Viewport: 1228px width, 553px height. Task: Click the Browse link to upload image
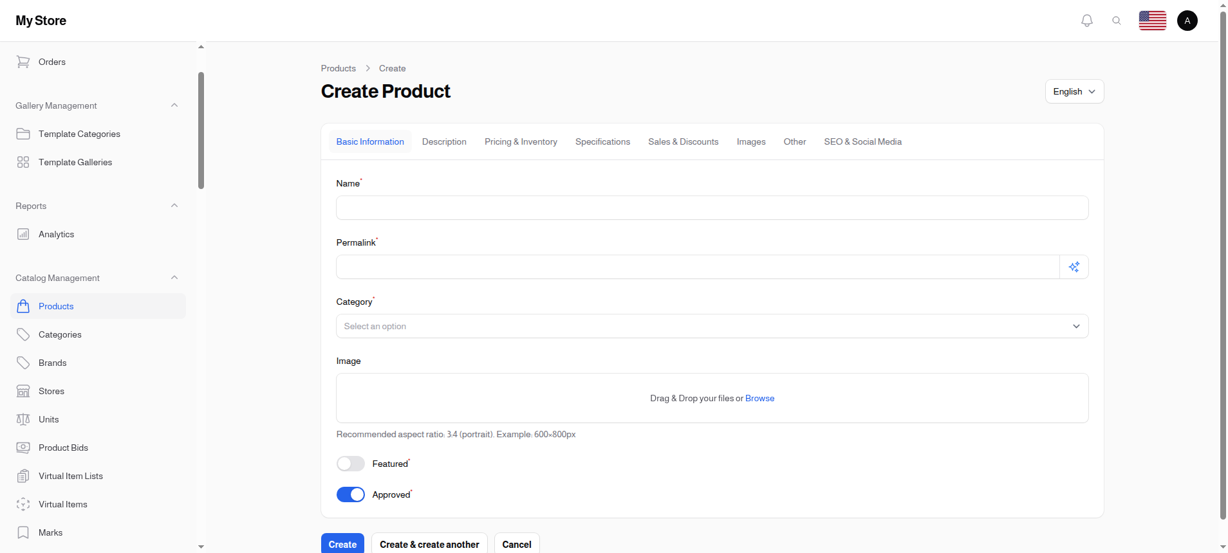(x=759, y=398)
